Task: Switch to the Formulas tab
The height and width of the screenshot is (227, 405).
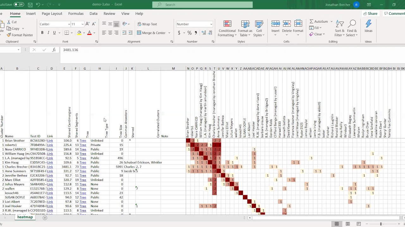Action: click(76, 14)
